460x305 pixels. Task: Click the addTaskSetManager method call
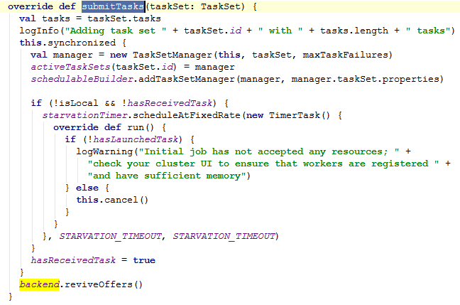[187, 79]
